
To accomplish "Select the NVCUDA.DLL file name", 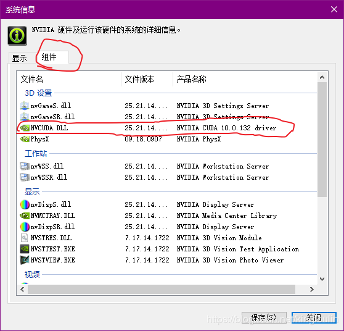I will tap(49, 128).
